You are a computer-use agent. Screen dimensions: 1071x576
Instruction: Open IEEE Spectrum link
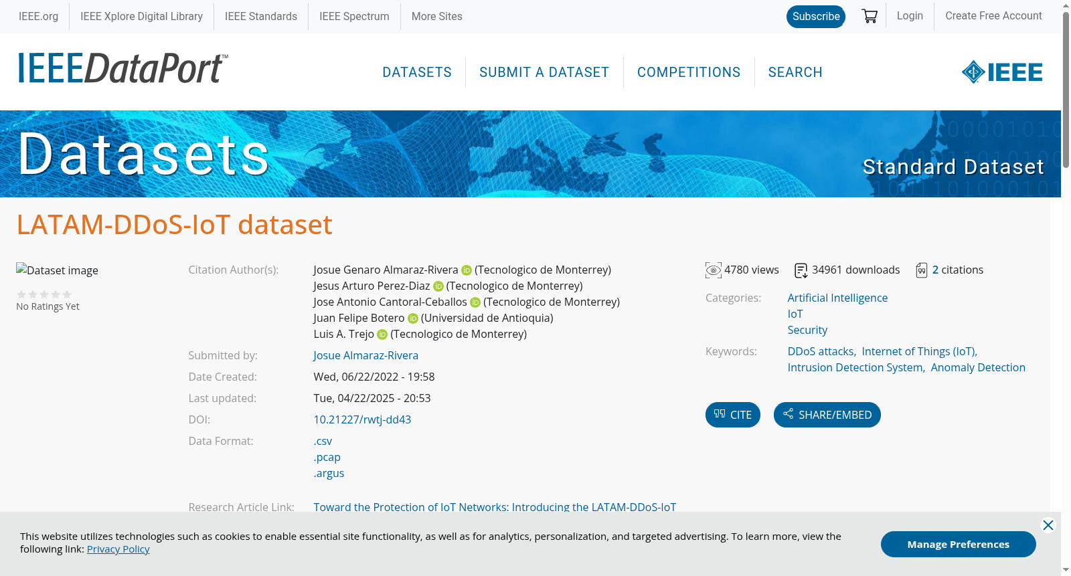354,16
